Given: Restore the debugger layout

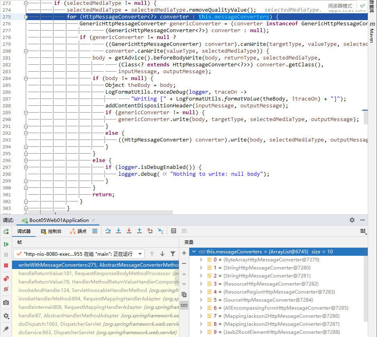Looking at the screenshot, I should click(x=363, y=231).
